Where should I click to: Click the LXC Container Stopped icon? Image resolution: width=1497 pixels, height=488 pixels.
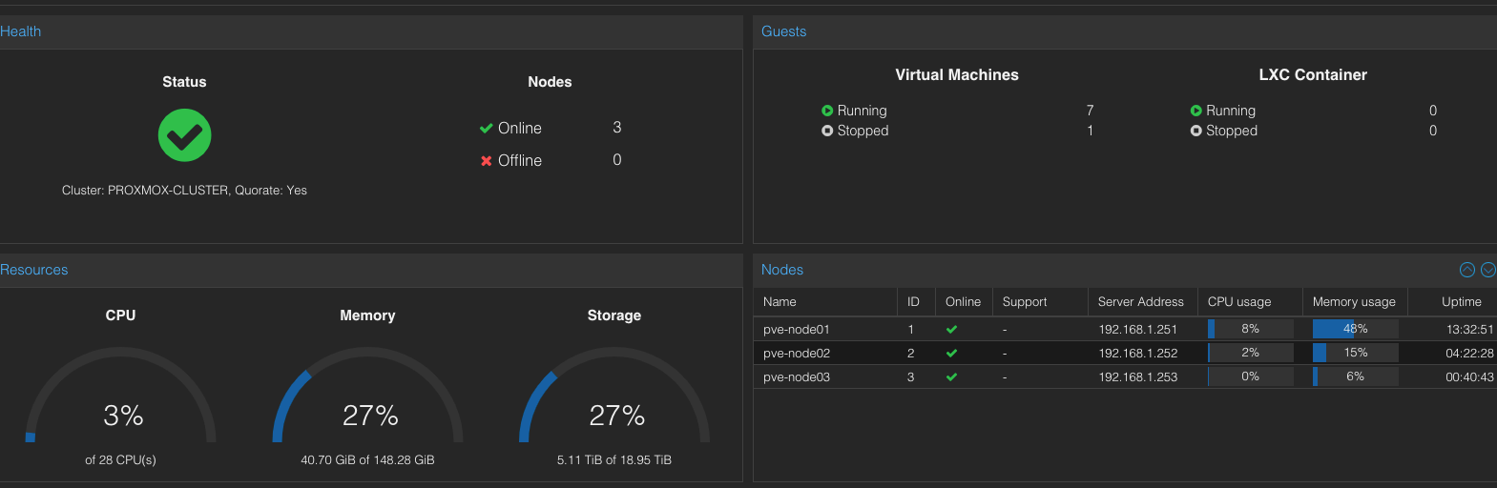pyautogui.click(x=1196, y=131)
